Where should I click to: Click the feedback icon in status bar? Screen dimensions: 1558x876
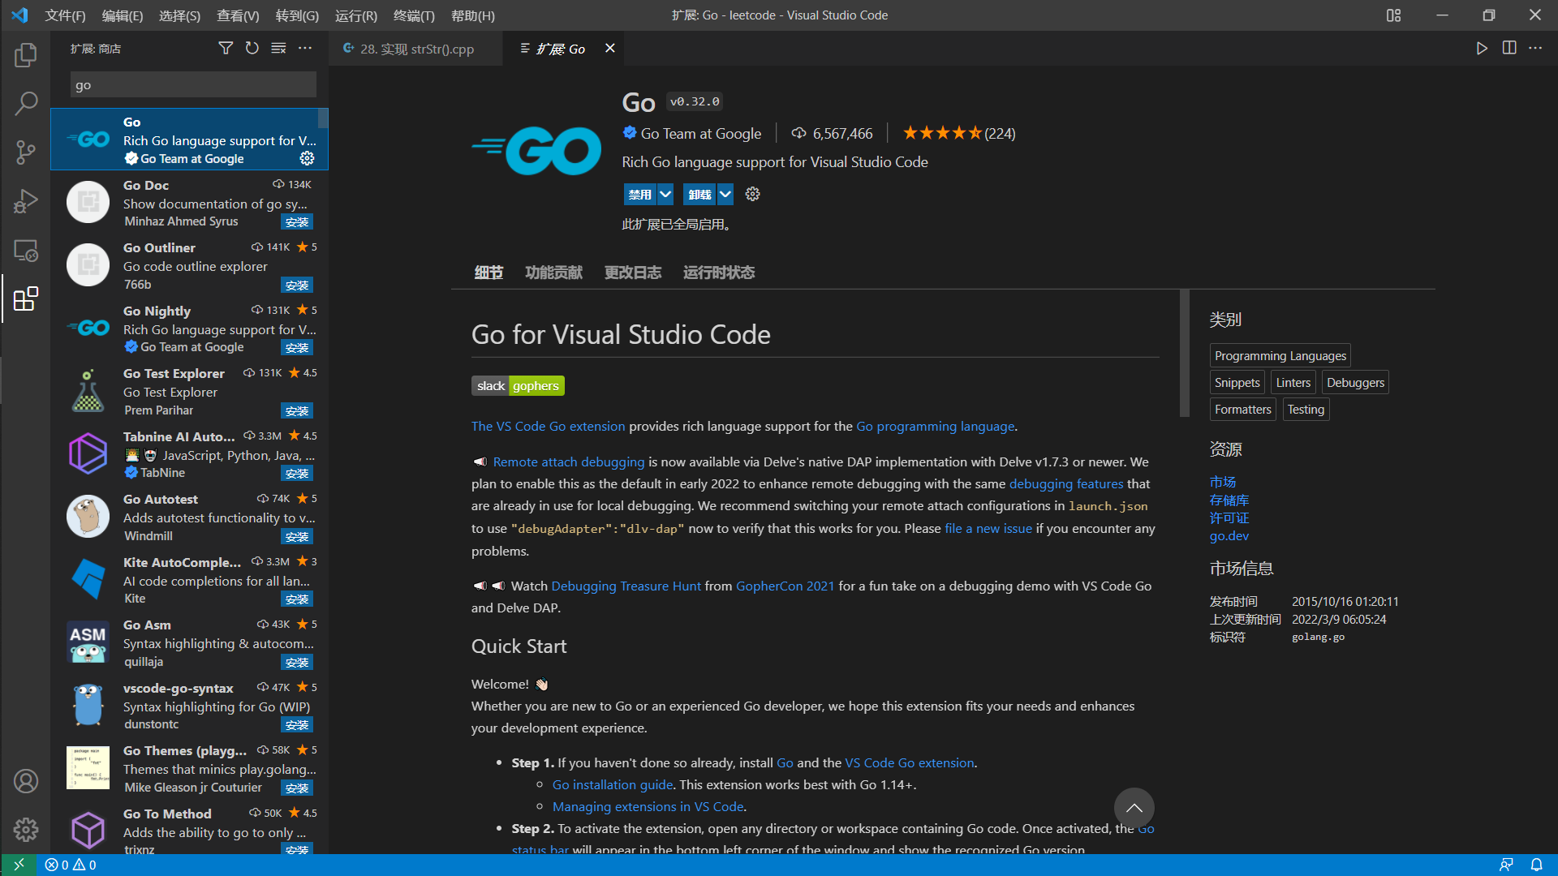(1506, 865)
